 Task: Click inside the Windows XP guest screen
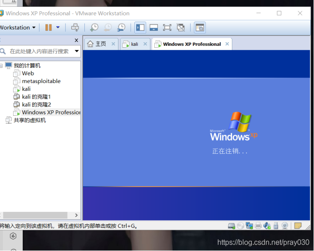tap(196, 135)
